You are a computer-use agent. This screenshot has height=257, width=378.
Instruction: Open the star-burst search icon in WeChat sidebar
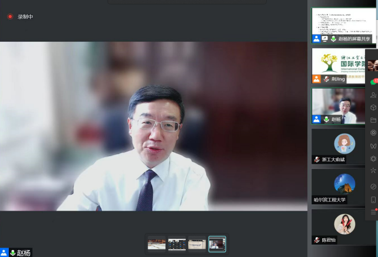373,171
